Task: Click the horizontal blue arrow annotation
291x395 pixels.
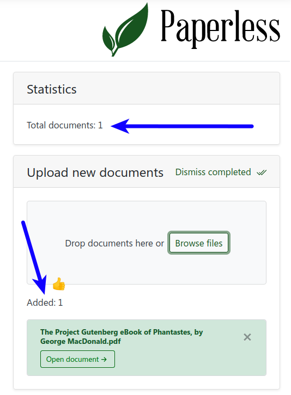Action: tap(182, 126)
